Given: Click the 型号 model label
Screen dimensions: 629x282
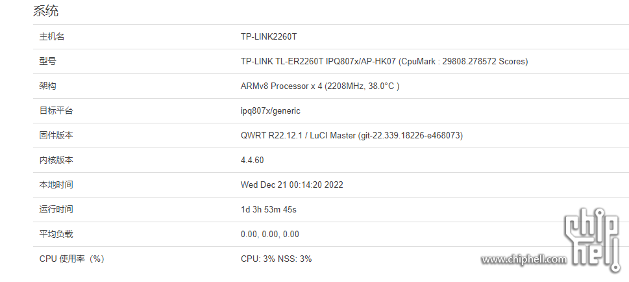Looking at the screenshot, I should point(48,62).
